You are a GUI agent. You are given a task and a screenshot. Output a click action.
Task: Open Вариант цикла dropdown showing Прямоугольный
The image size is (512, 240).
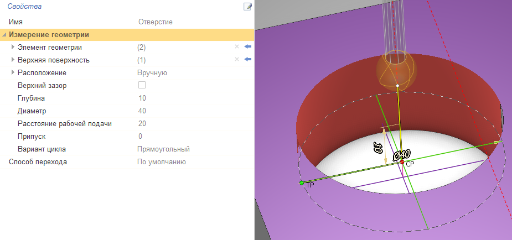click(x=163, y=149)
